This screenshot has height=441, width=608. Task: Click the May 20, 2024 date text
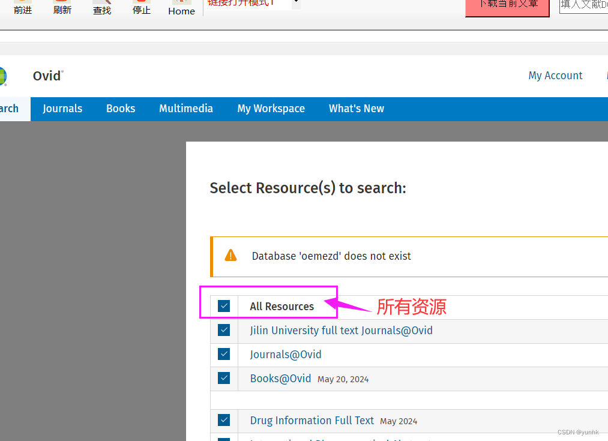[x=343, y=379]
